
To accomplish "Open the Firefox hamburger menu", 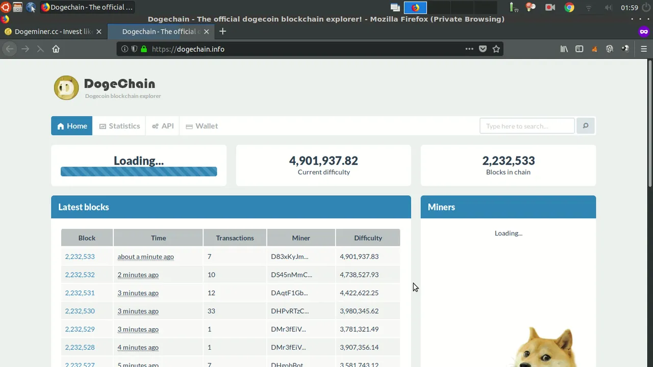I will click(644, 49).
